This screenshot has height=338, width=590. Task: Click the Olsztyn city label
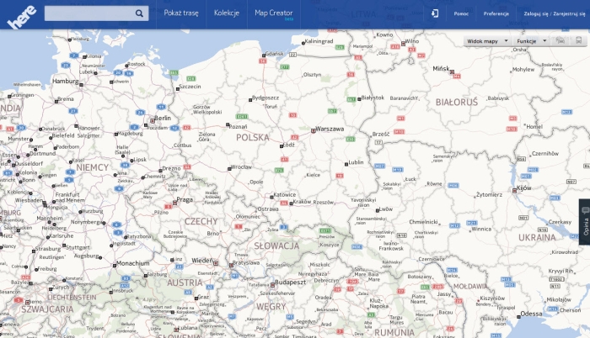pyautogui.click(x=313, y=75)
